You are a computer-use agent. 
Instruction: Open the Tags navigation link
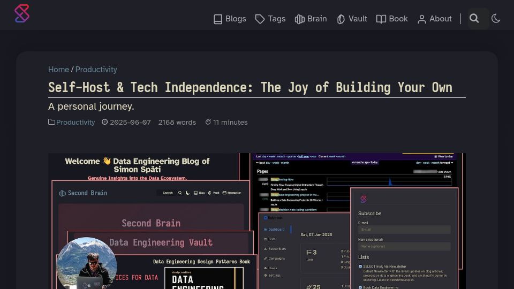[x=270, y=19]
